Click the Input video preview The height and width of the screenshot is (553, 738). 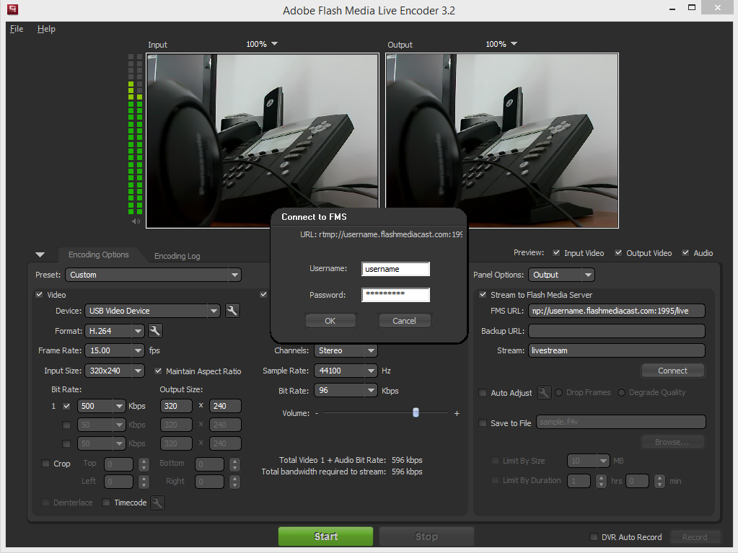(x=263, y=141)
